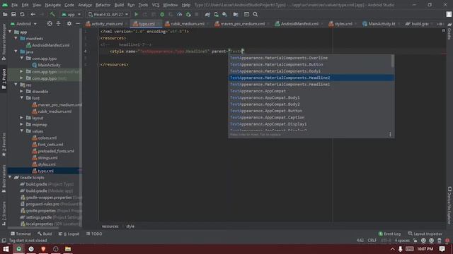Collapse the app module tree node
The width and height of the screenshot is (453, 254).
[11, 32]
